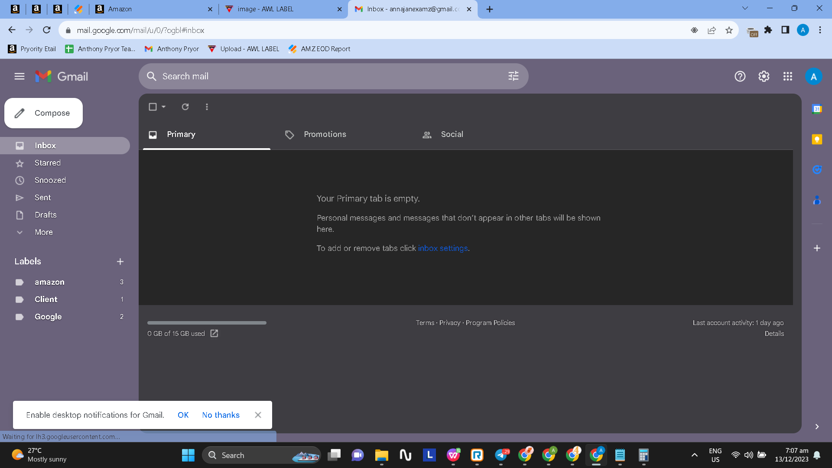Click No thanks on notification prompt
This screenshot has width=832, height=468.
pos(221,415)
